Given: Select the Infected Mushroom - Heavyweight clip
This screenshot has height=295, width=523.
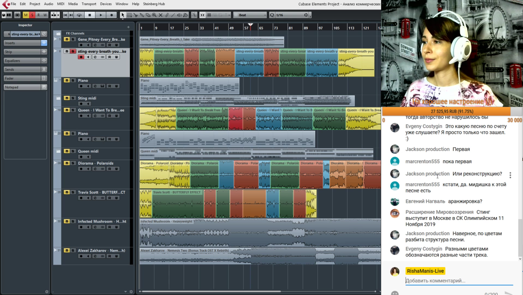Looking at the screenshot, I should [x=260, y=233].
